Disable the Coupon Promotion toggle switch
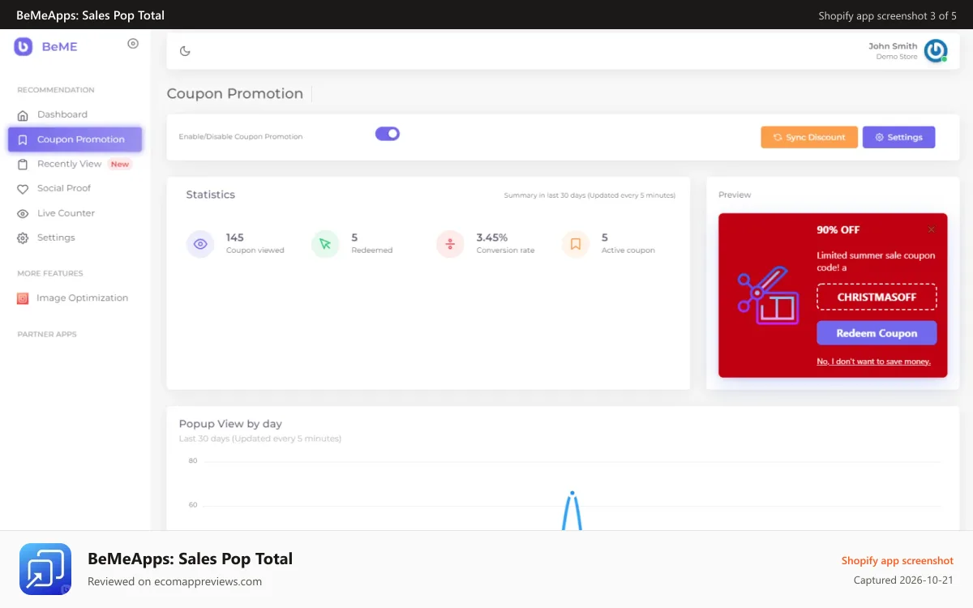The width and height of the screenshot is (973, 608). (x=388, y=134)
